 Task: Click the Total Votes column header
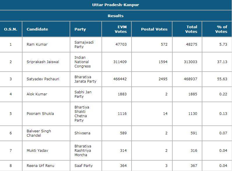click(191, 29)
